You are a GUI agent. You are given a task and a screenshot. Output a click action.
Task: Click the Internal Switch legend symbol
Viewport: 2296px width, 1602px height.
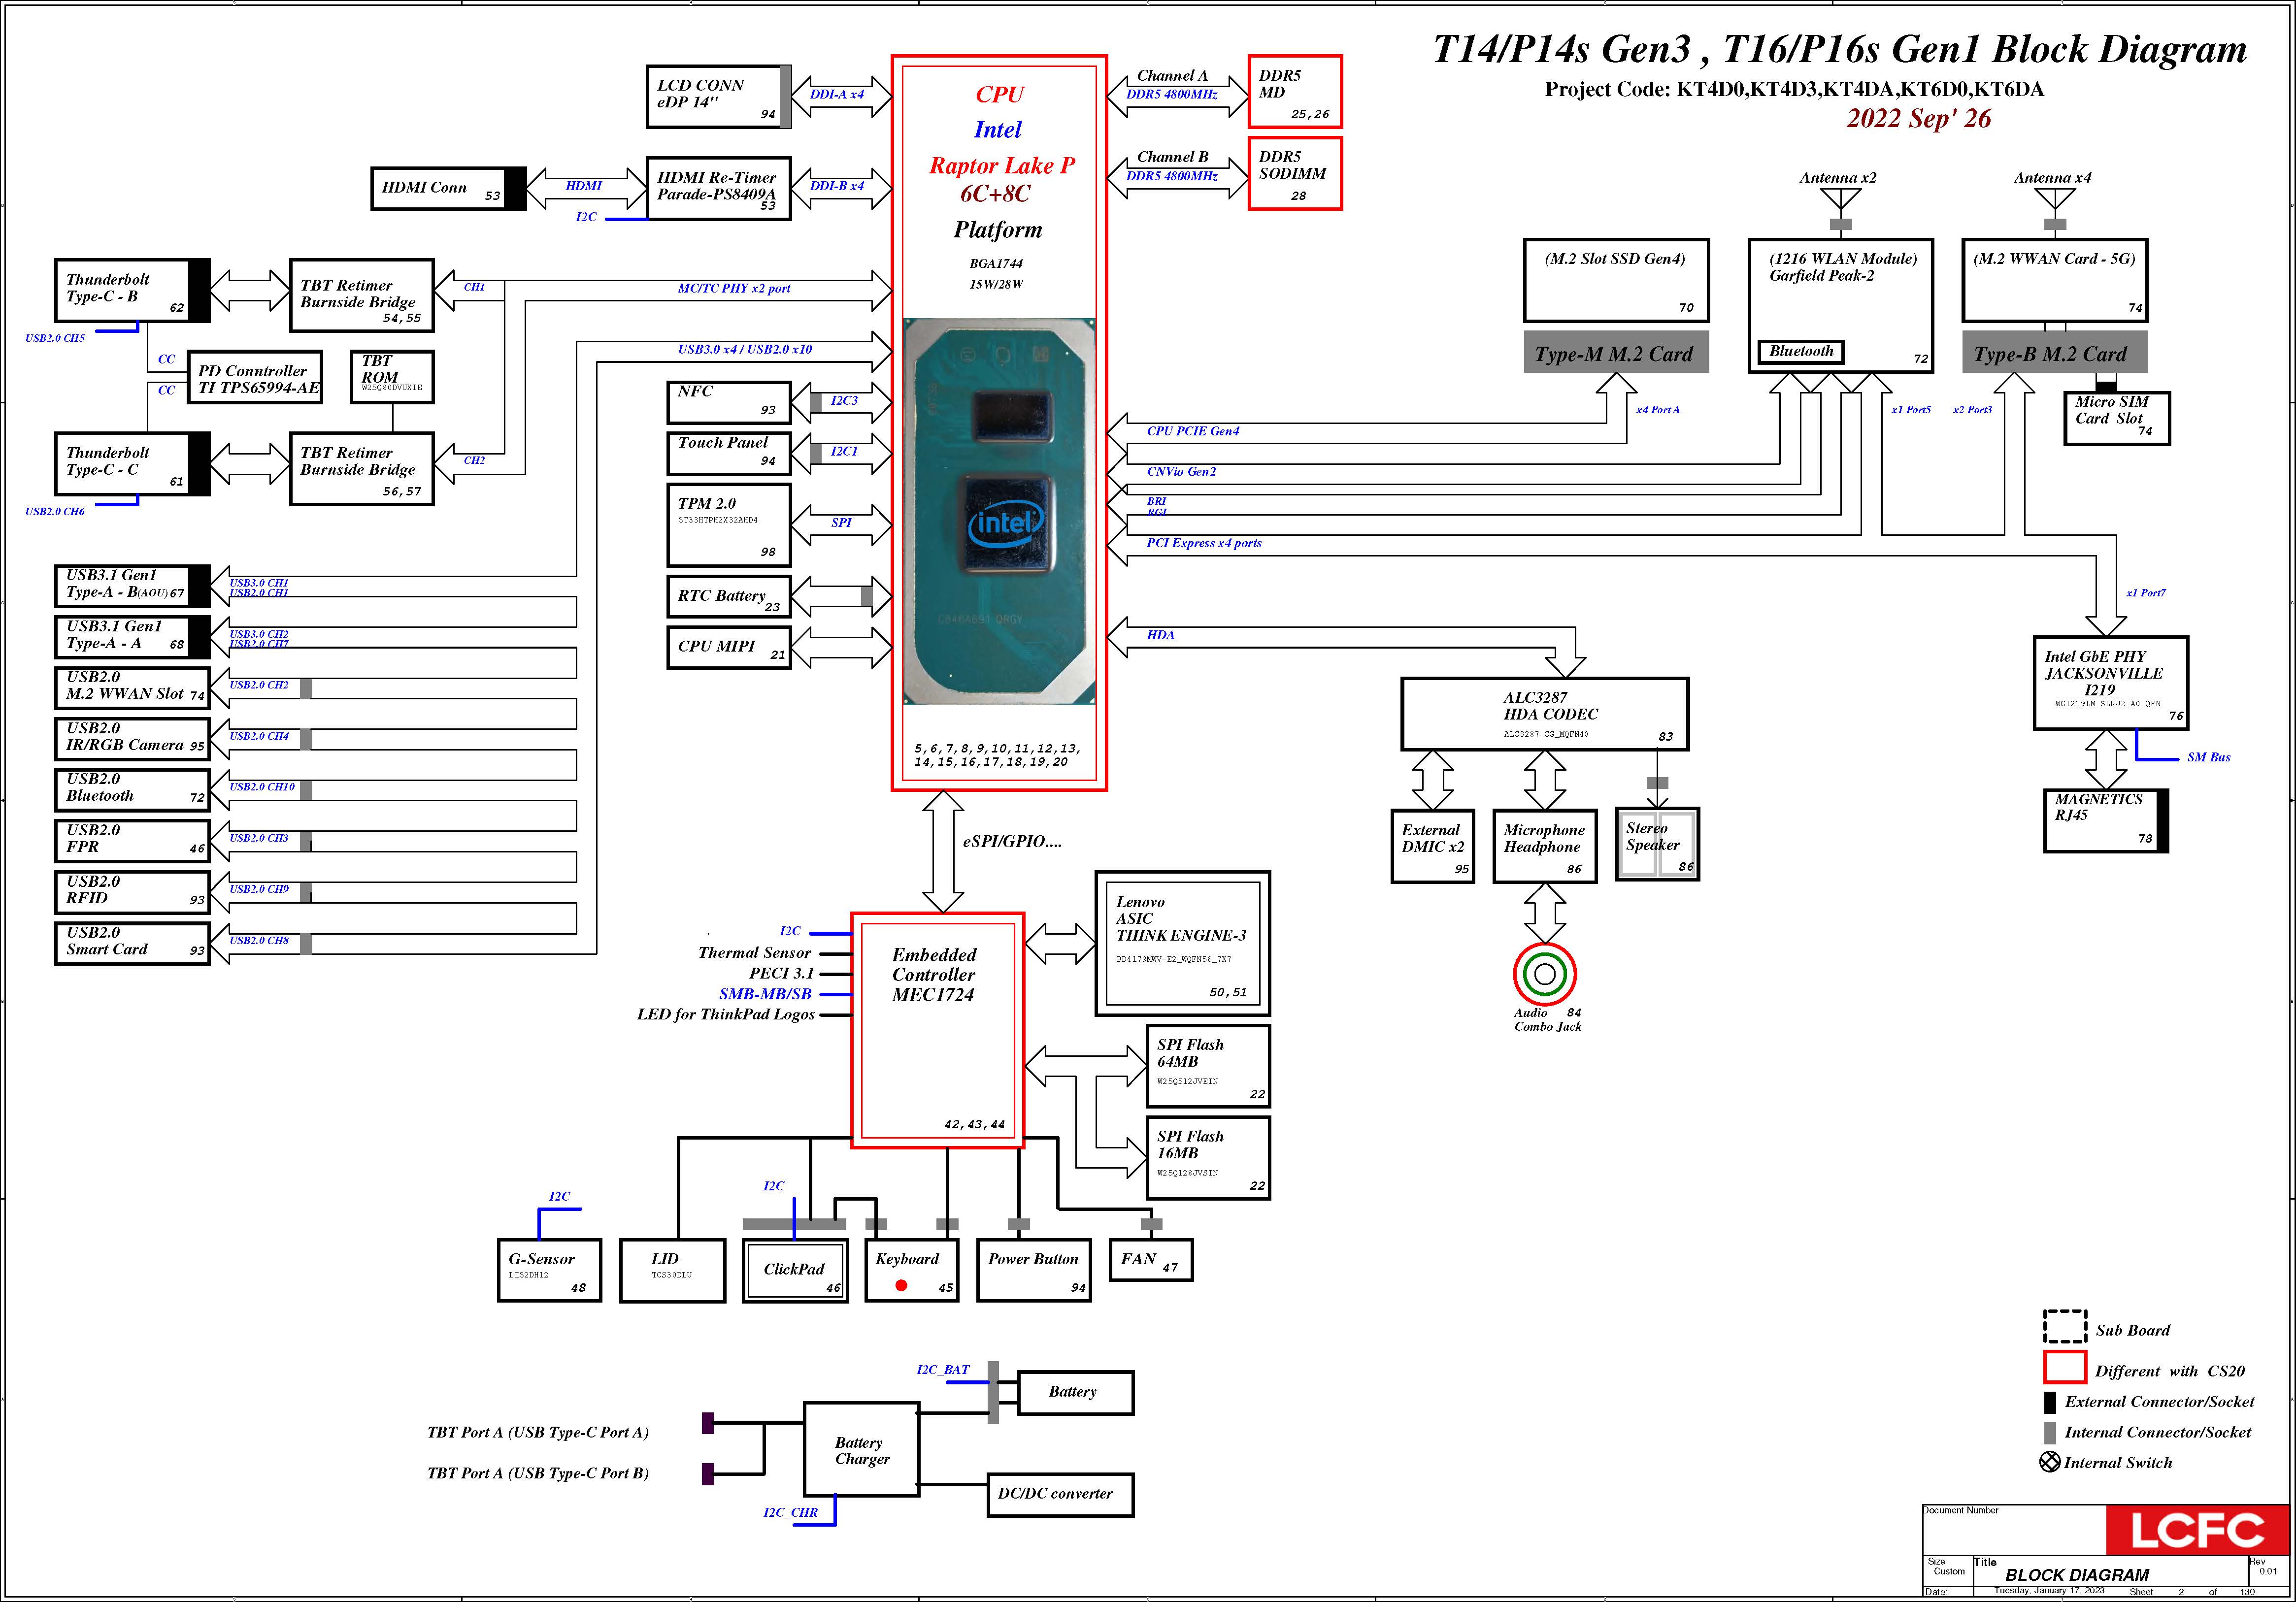pyautogui.click(x=2049, y=1462)
